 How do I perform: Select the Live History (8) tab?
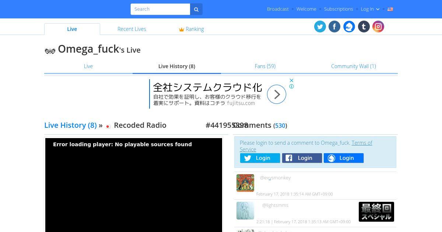[177, 66]
